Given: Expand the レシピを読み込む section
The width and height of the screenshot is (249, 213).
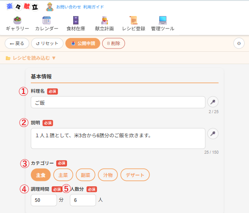Looking at the screenshot, I should click(x=31, y=58).
